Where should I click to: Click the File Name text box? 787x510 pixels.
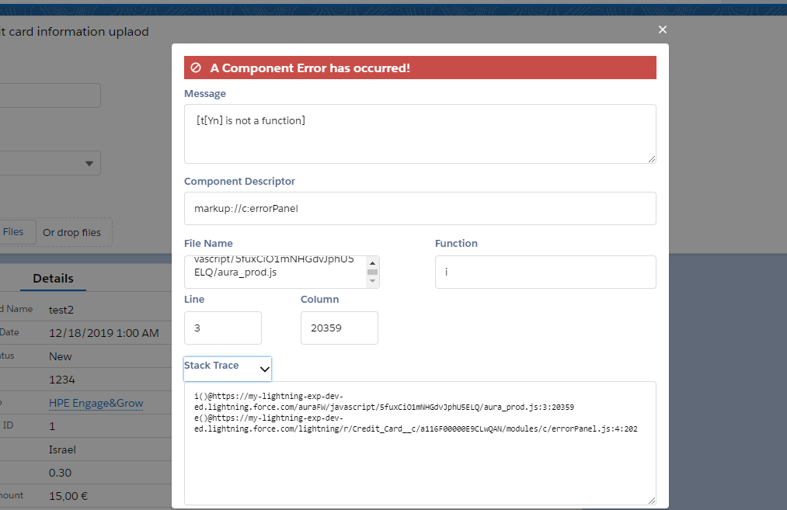click(x=275, y=272)
